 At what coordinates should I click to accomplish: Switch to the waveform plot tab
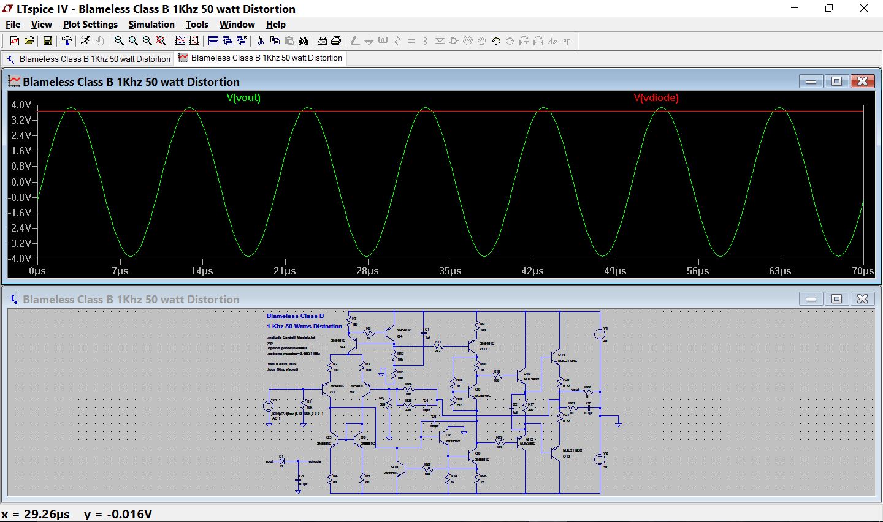pyautogui.click(x=260, y=58)
